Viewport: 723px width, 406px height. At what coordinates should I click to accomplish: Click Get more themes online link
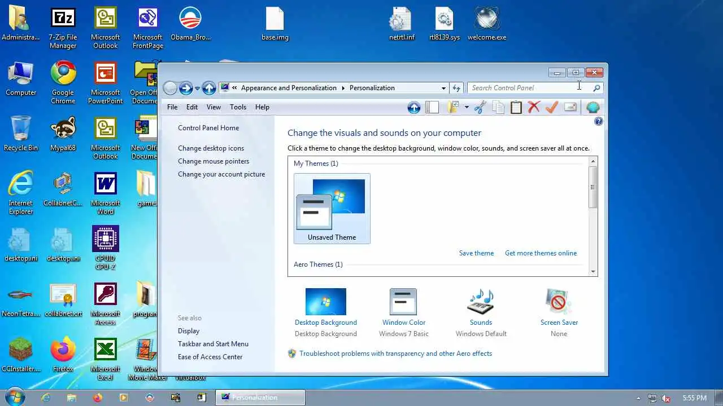click(541, 253)
